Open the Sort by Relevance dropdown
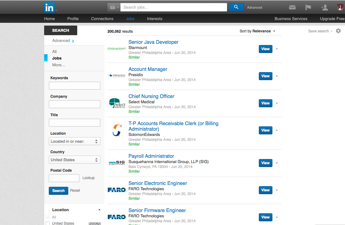345x225 pixels. (257, 31)
